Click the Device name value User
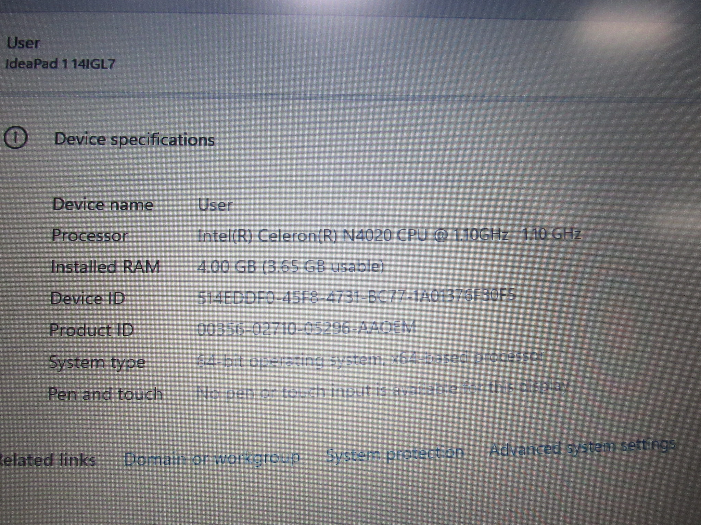 tap(215, 205)
